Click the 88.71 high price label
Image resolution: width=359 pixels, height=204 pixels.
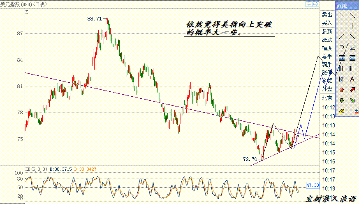[94, 19]
